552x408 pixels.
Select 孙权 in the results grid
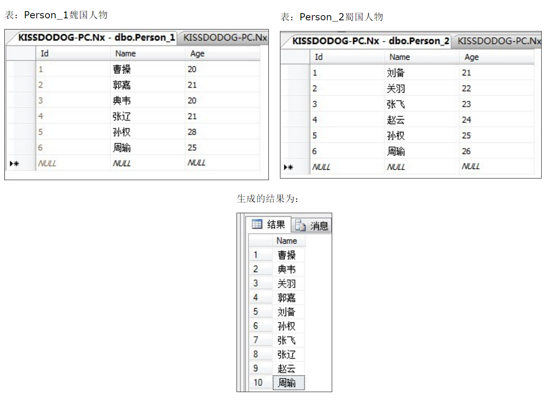[x=289, y=326]
